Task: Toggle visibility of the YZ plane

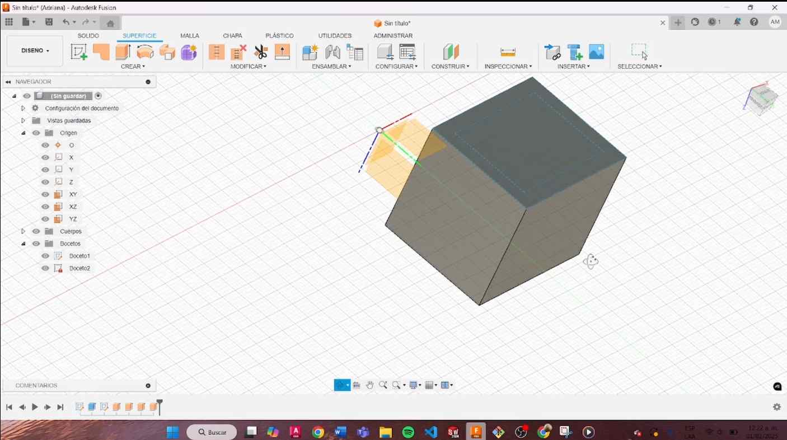Action: (45, 219)
